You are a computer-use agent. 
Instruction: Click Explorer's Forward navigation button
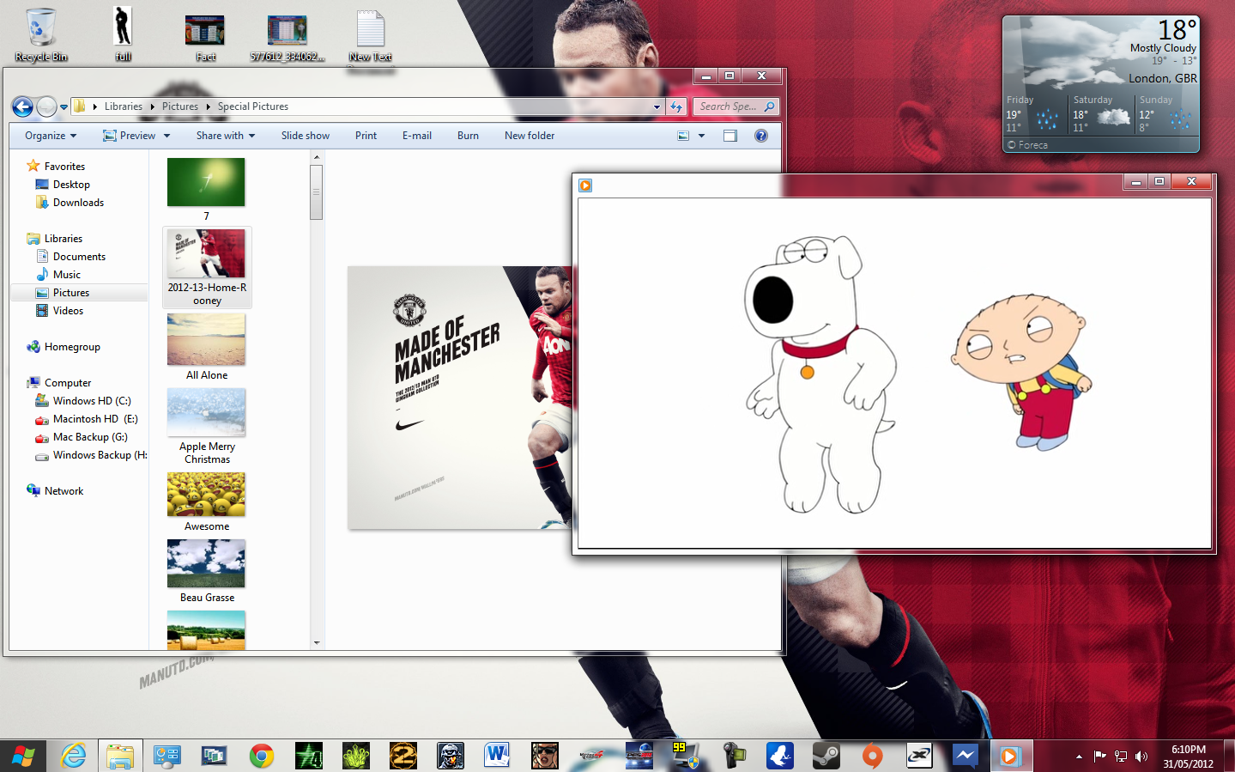(46, 106)
